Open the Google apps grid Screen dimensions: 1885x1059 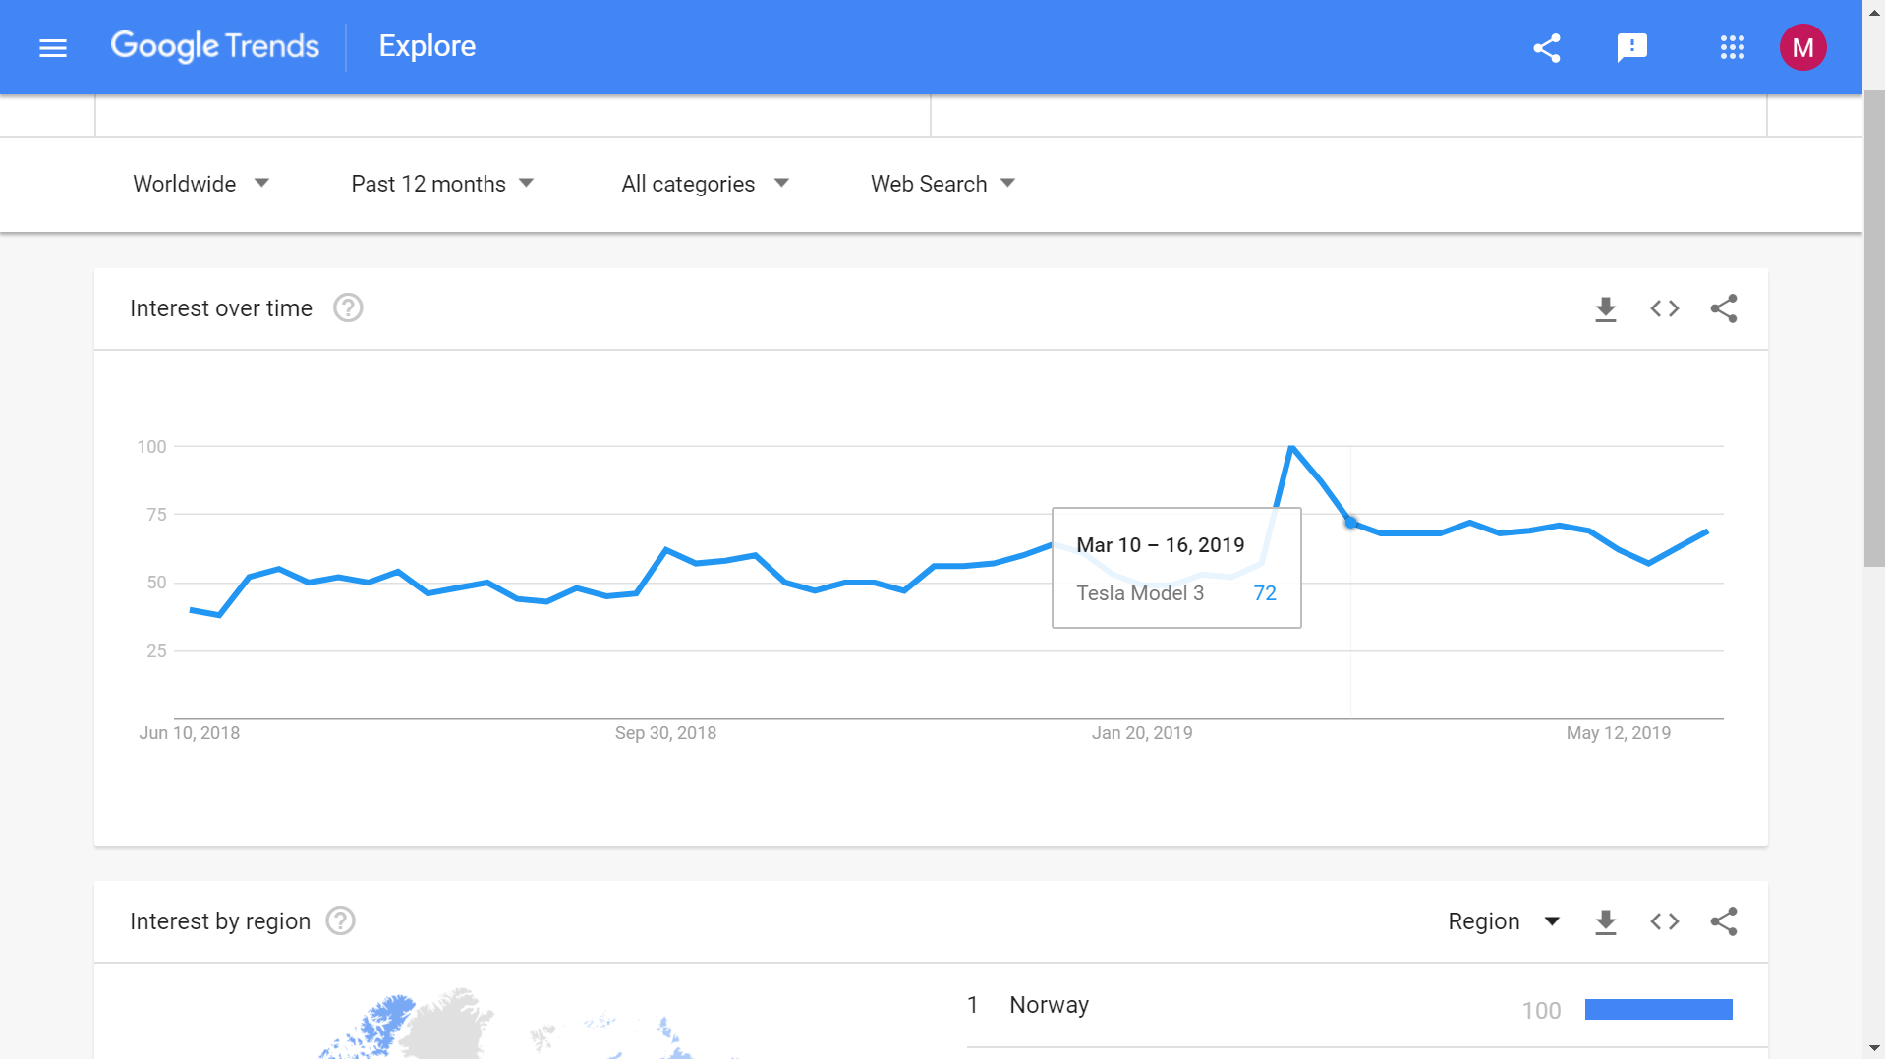1733,47
